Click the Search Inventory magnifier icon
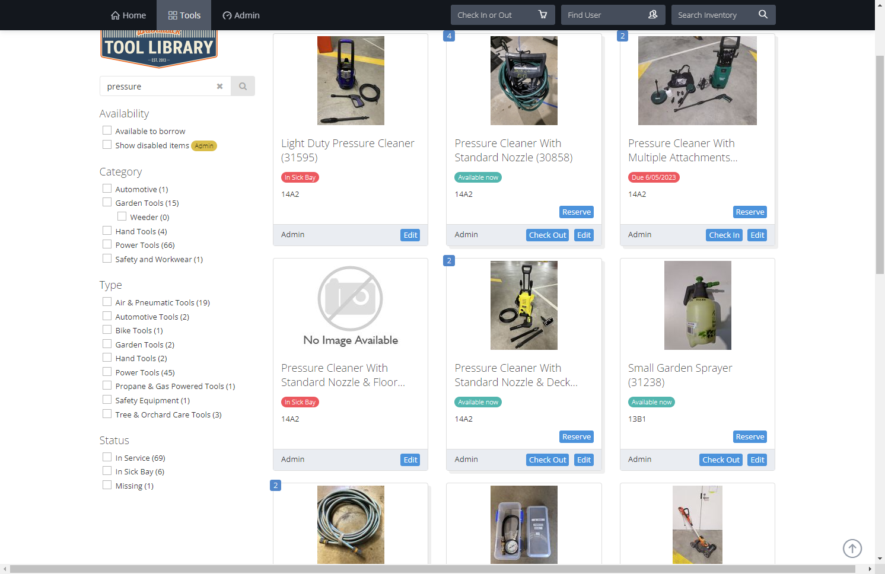Screen dimensions: 885x574 click(x=763, y=15)
